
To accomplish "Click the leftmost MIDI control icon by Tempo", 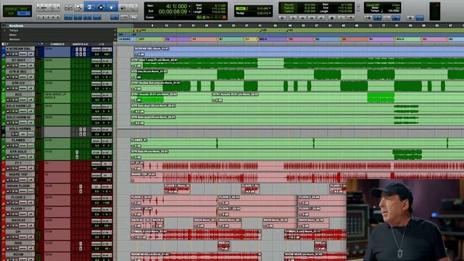I will click(368, 18).
